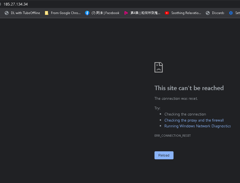Click the sad page error icon
The width and height of the screenshot is (240, 183).
coord(159,67)
